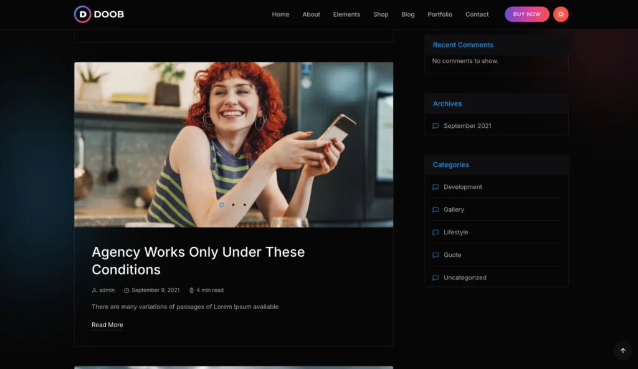Click scroll-to-top arrow button

click(622, 350)
